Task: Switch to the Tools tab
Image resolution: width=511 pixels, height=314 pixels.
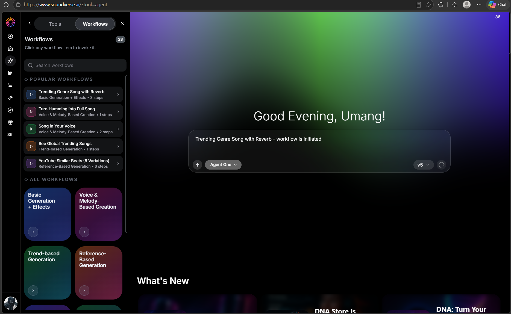Action: [x=55, y=24]
